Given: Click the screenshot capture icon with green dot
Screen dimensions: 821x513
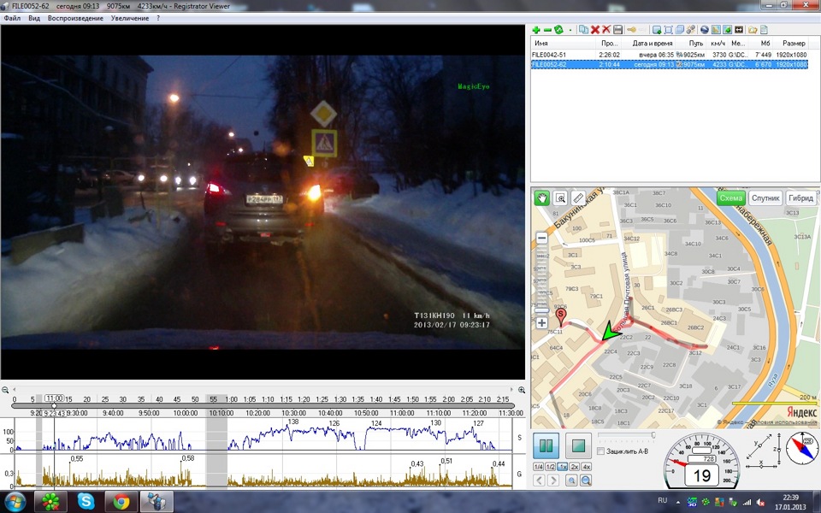Looking at the screenshot, I should click(657, 30).
